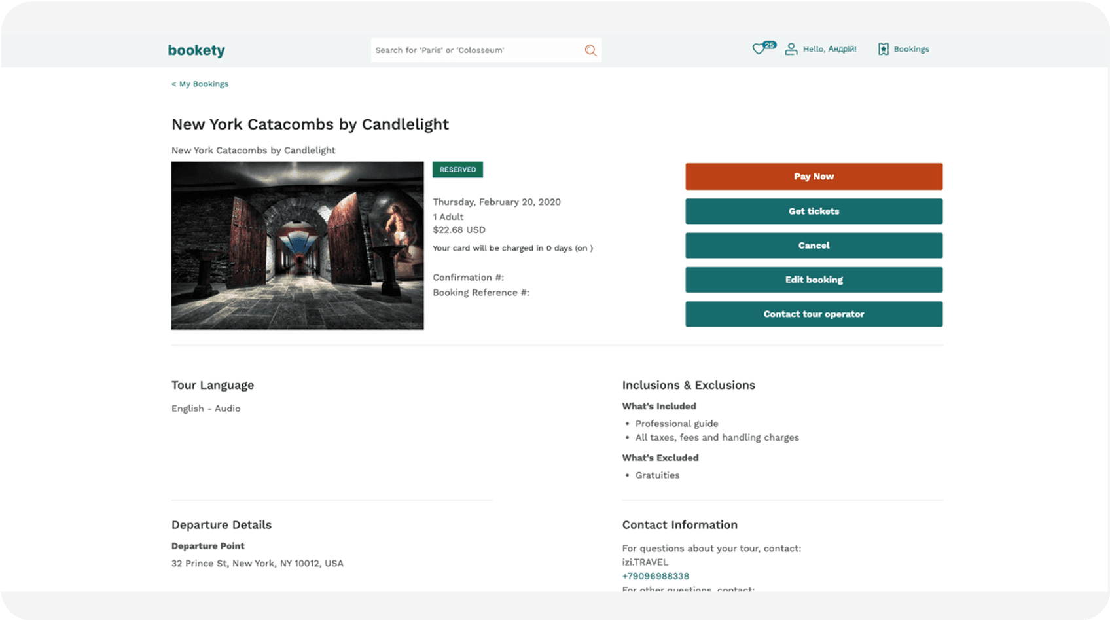
Task: Open the Bookings menu item
Action: pyautogui.click(x=911, y=49)
